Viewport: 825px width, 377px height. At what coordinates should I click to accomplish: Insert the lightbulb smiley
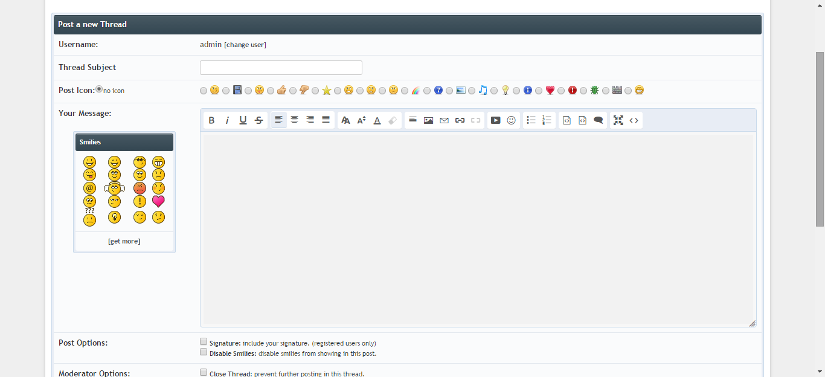pos(114,217)
